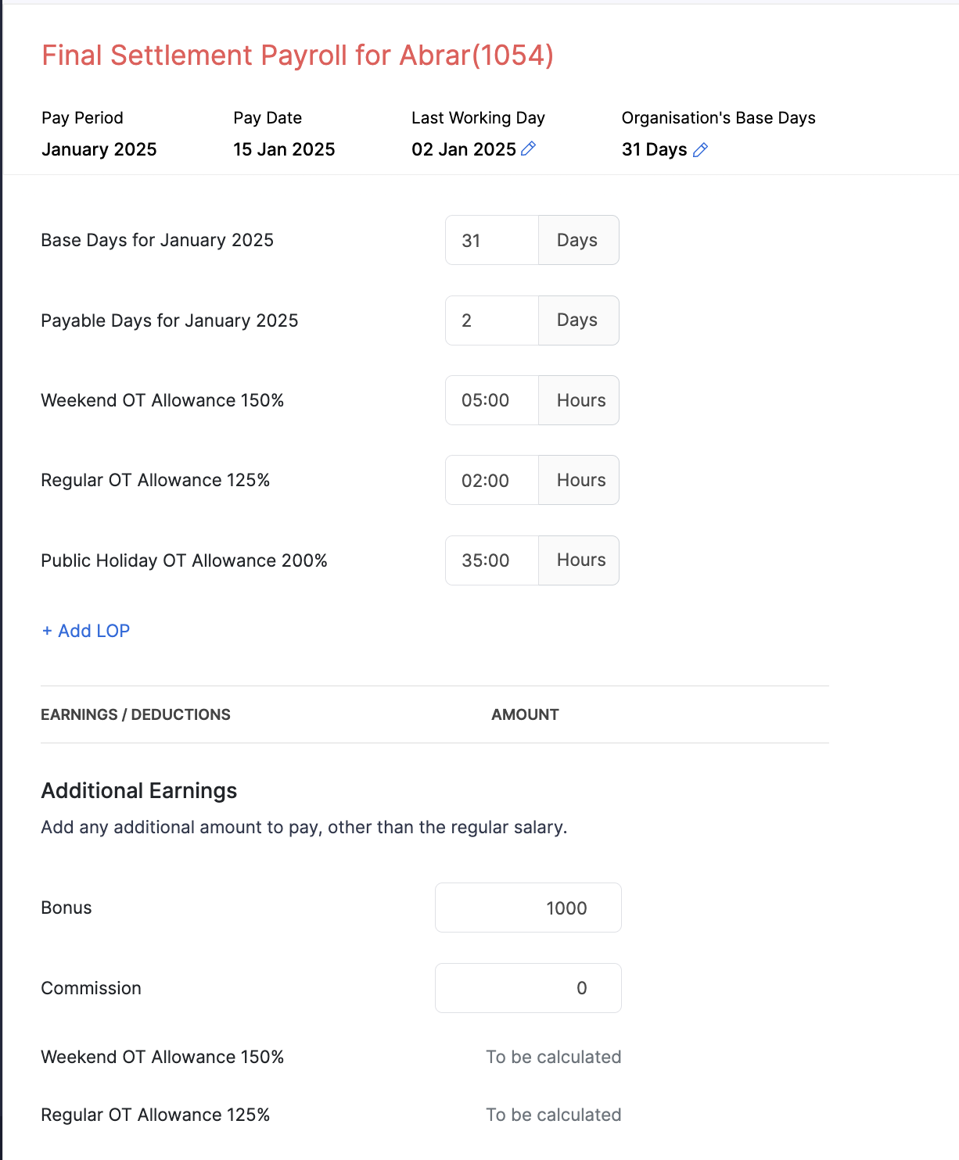Edit Organisation's Base Days pencil icon
959x1160 pixels.
(700, 150)
